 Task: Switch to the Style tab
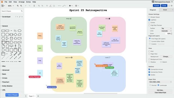[x=165, y=10]
